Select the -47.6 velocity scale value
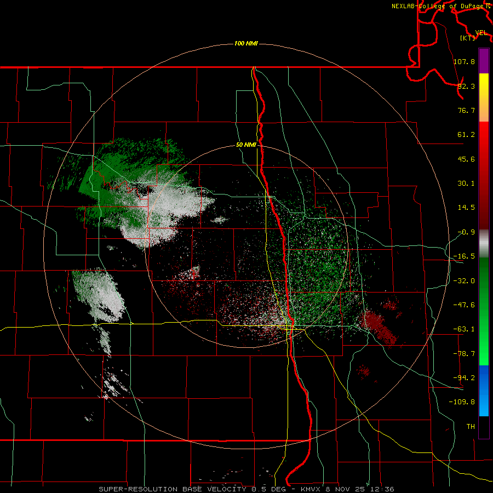The width and height of the screenshot is (493, 493). click(464, 305)
